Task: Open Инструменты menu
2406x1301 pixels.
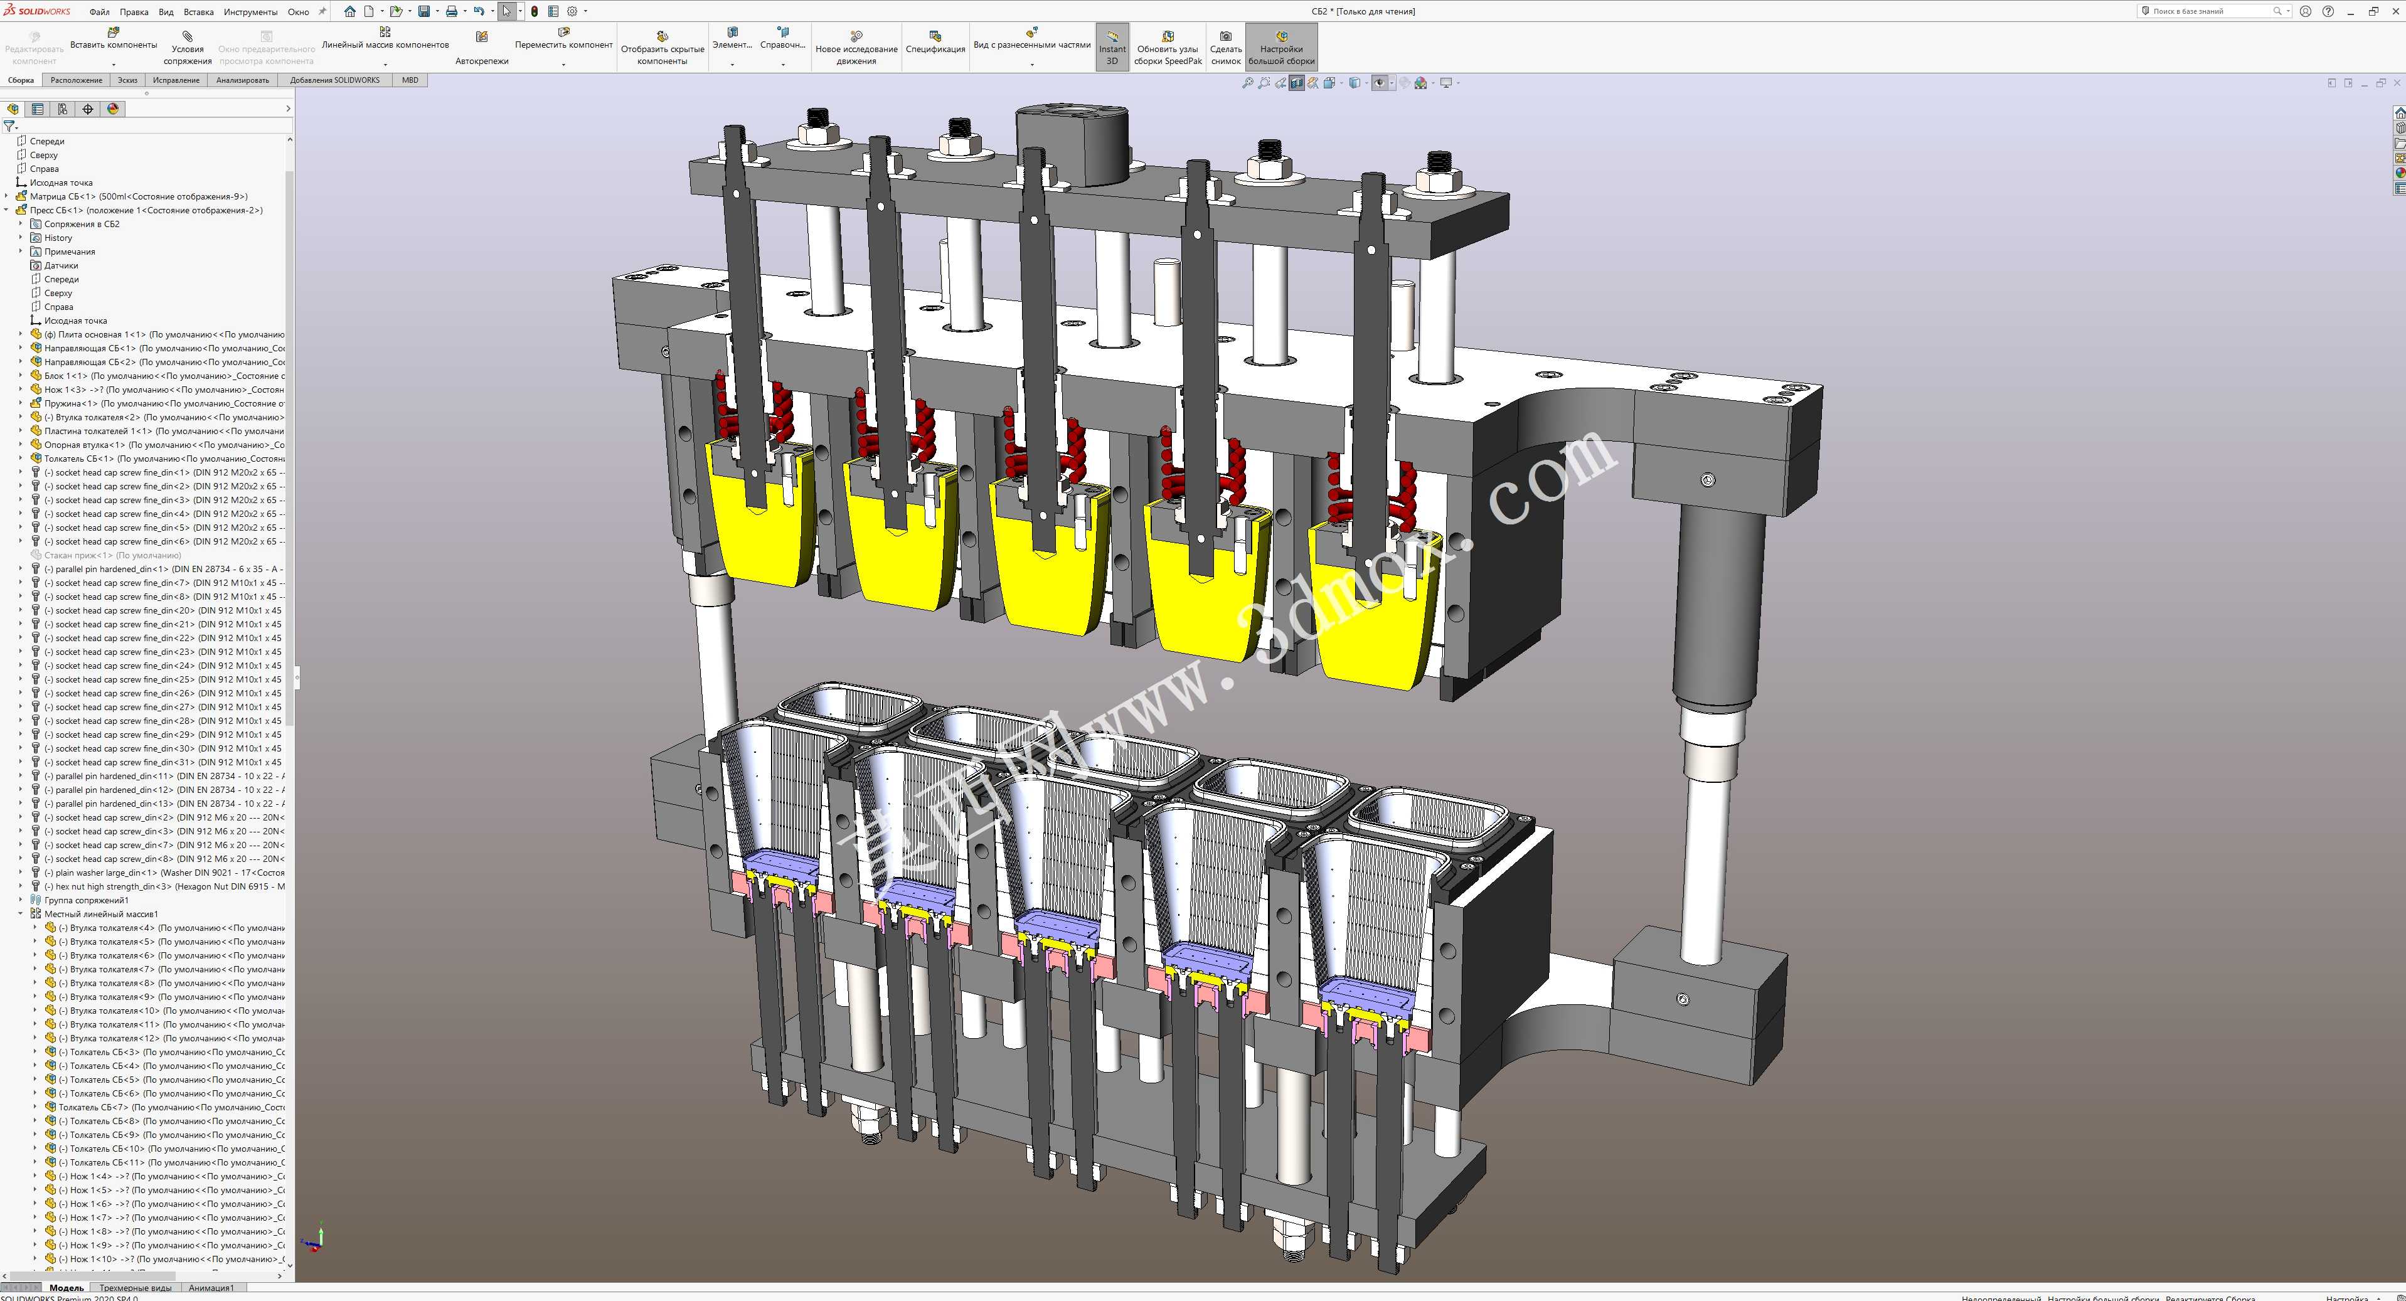Action: [250, 12]
